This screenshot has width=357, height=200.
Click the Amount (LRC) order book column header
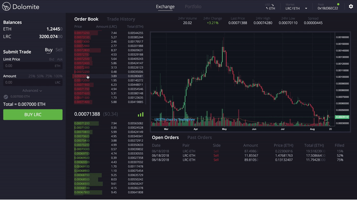(x=106, y=27)
